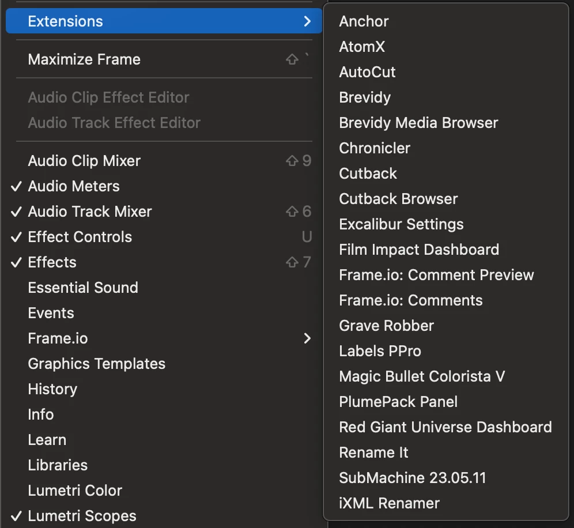
Task: Open SubMachine 23.05.11 extension
Action: coord(446,478)
